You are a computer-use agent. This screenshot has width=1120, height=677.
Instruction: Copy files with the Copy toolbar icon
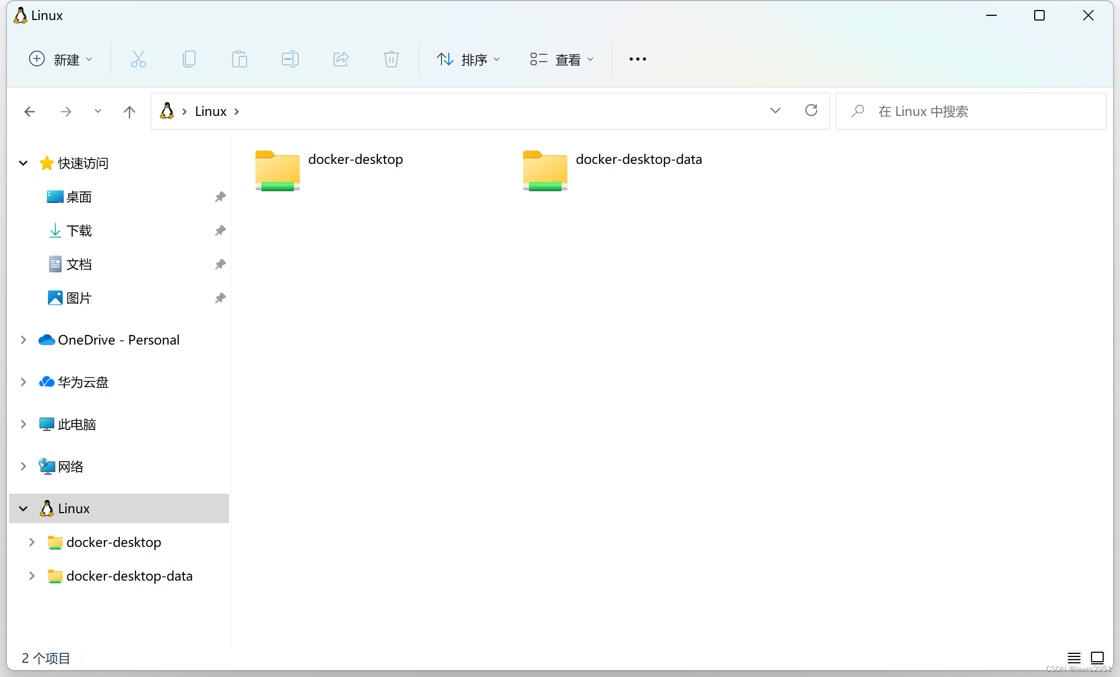click(x=189, y=59)
